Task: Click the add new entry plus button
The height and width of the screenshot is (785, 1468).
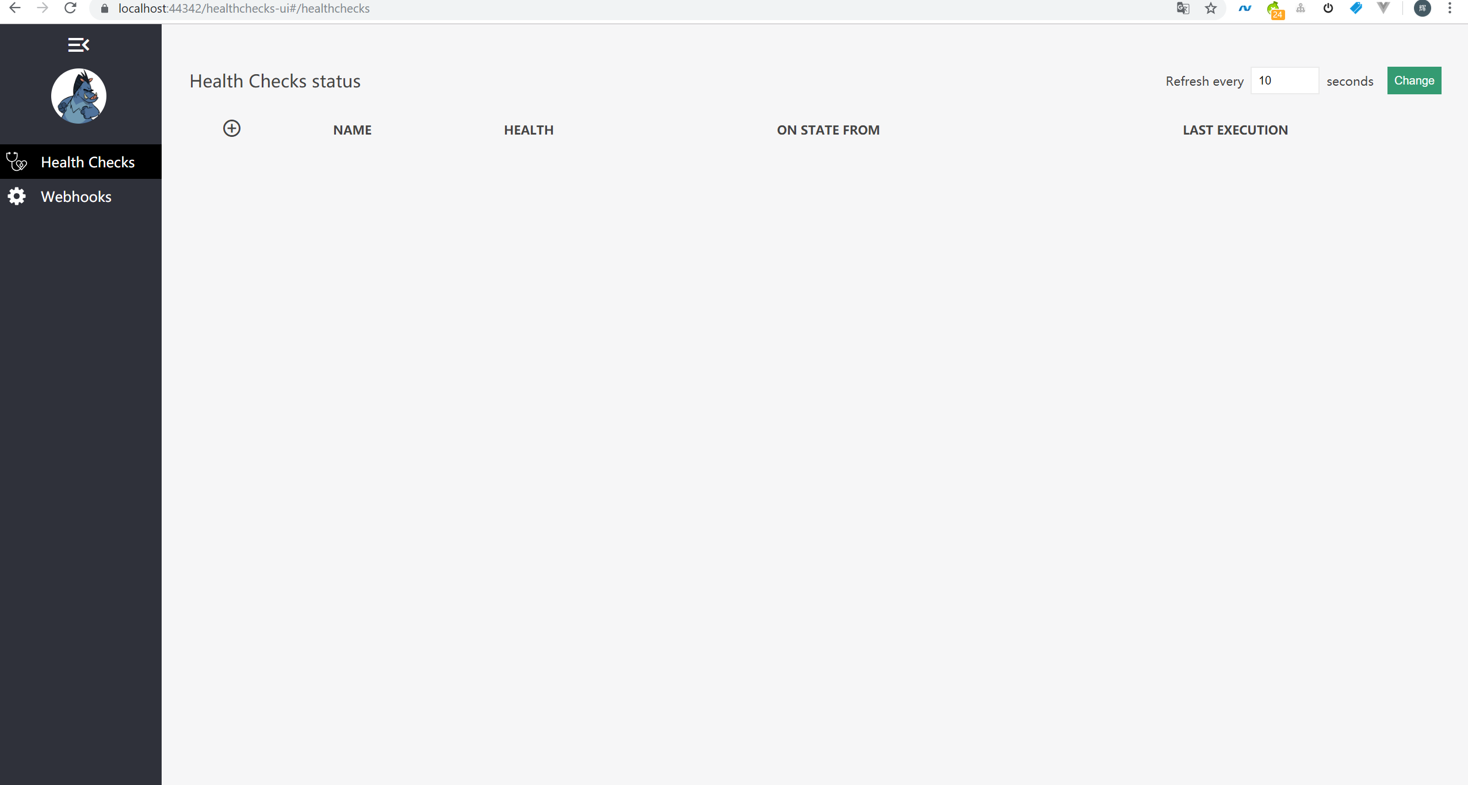Action: pos(232,128)
